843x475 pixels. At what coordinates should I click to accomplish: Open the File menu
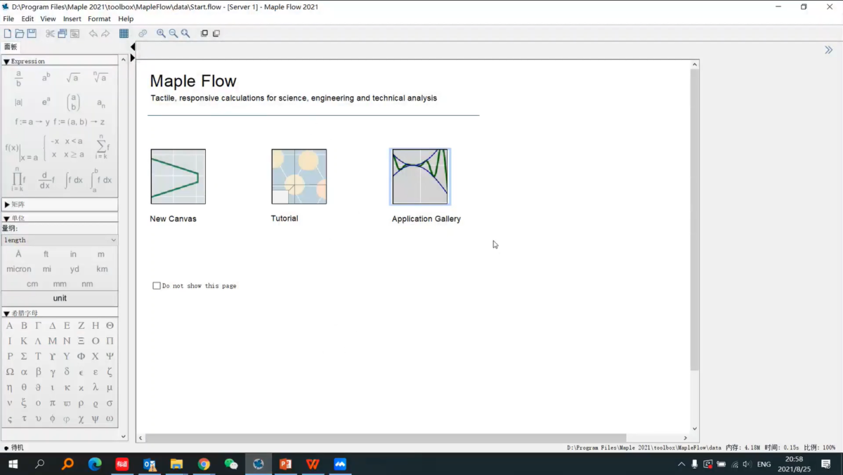pyautogui.click(x=8, y=19)
